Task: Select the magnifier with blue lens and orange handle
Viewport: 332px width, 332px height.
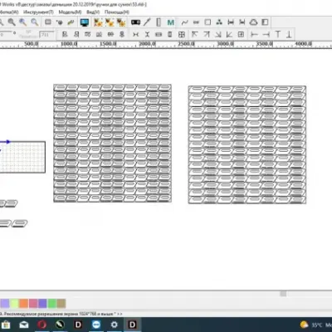Action: tap(23, 22)
